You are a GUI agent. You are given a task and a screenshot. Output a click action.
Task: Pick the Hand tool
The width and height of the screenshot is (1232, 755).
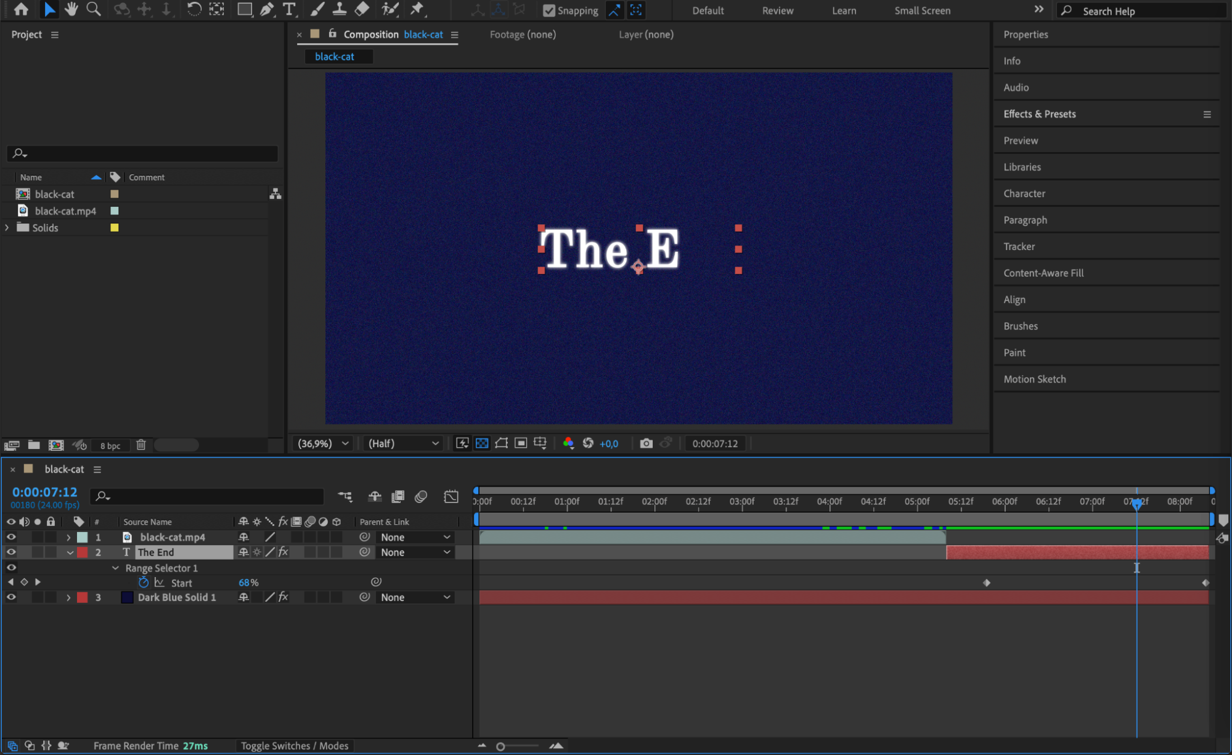click(x=71, y=9)
